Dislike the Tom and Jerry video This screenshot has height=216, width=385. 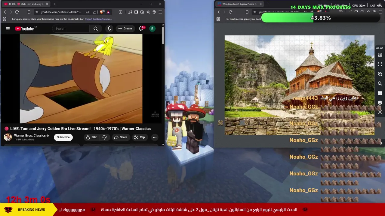coord(105,137)
